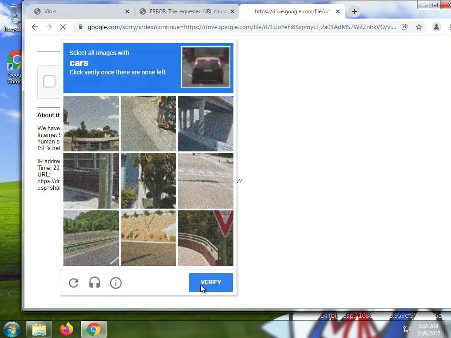Select the captcha tile with the curved sidewalk

148,124
